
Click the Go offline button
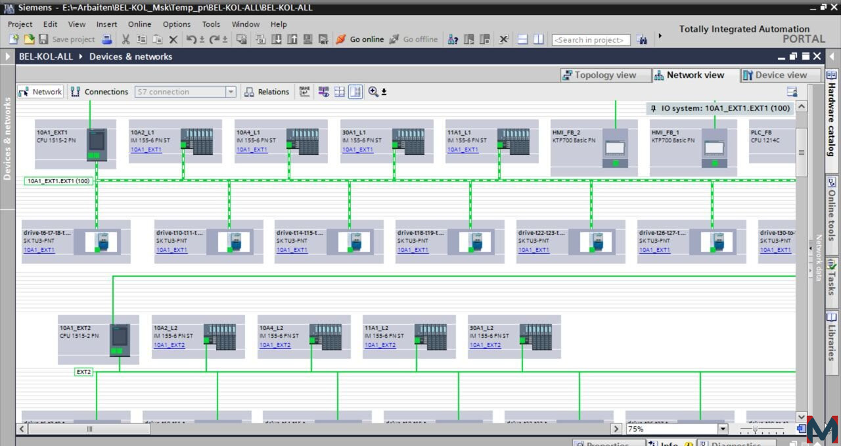click(x=413, y=39)
